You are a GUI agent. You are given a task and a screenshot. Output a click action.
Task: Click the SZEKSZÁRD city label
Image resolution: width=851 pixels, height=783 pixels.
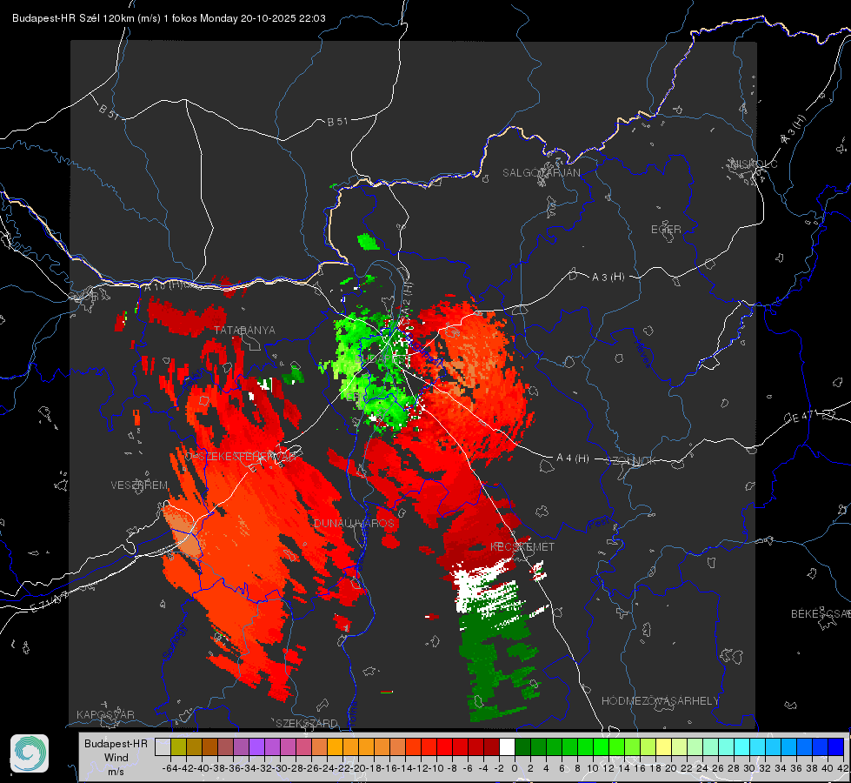pyautogui.click(x=307, y=723)
